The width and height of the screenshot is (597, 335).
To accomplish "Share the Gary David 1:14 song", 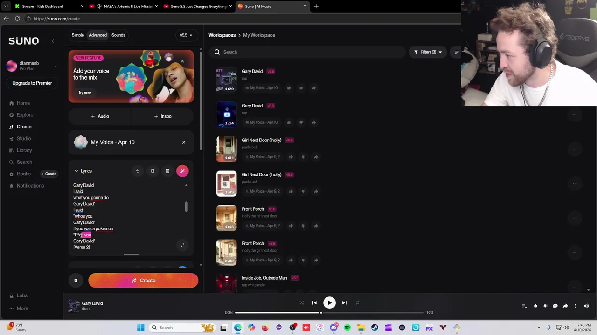I will pyautogui.click(x=313, y=122).
